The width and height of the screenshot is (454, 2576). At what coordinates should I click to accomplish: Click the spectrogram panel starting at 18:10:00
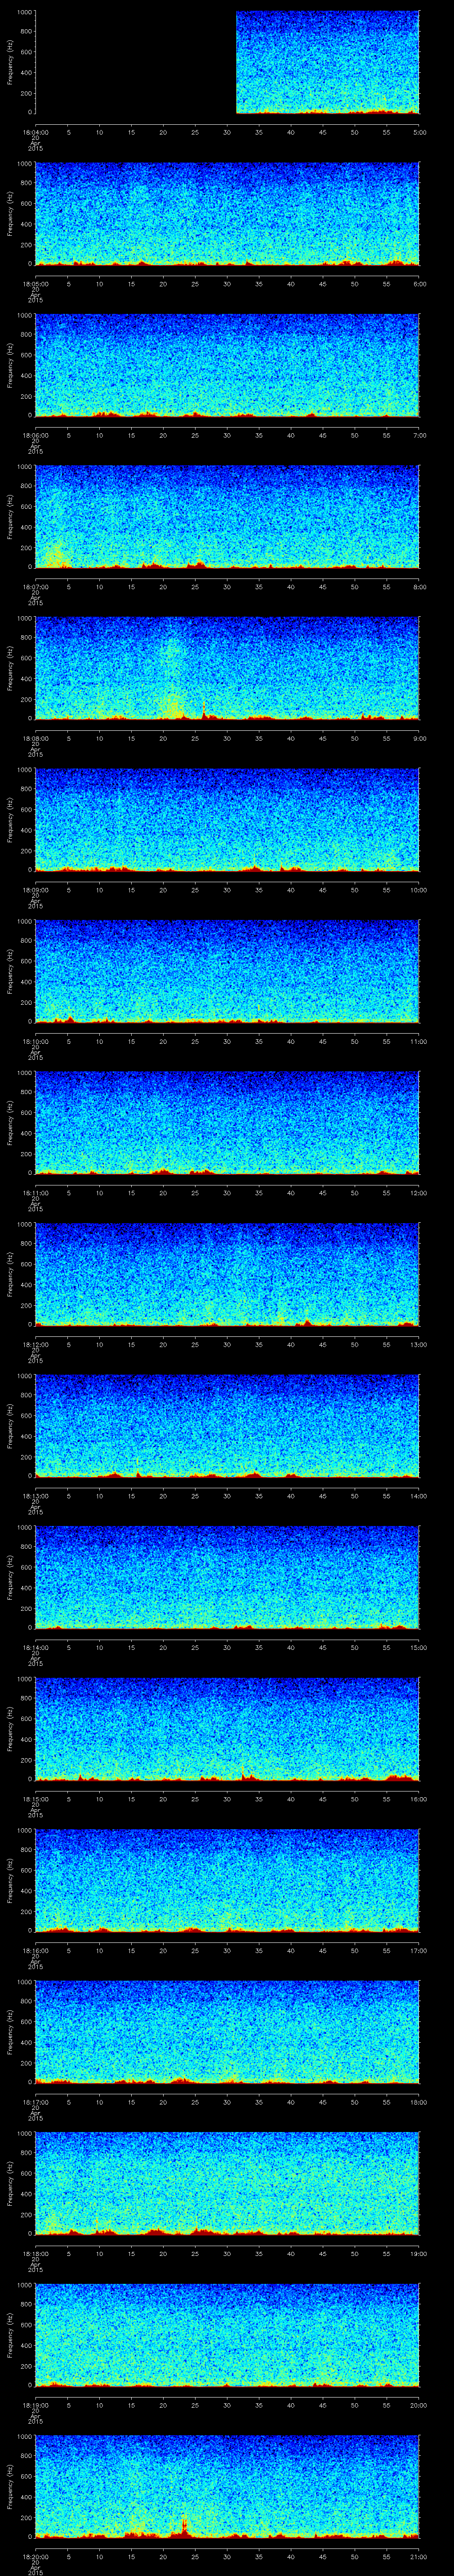[x=227, y=971]
